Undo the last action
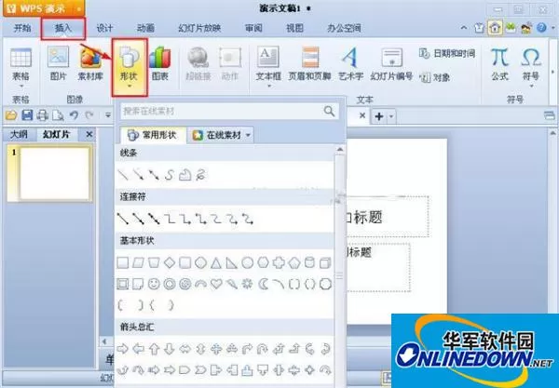This screenshot has width=559, height=388. click(x=74, y=115)
